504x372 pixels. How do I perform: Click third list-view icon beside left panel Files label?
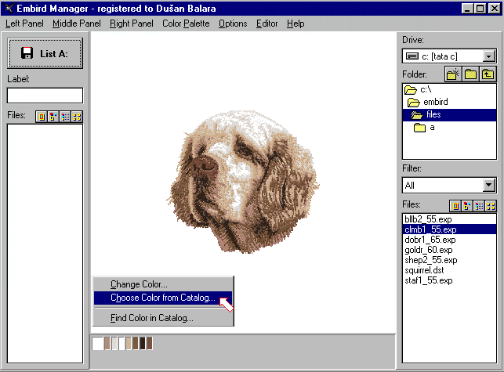coord(65,117)
